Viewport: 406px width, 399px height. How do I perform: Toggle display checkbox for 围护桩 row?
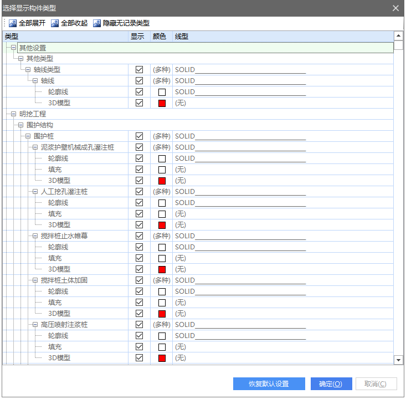pyautogui.click(x=139, y=136)
